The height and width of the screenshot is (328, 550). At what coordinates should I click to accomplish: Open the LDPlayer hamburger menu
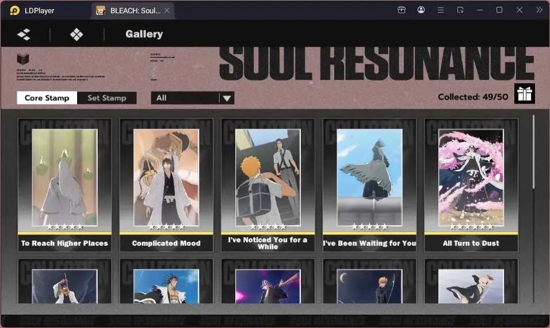pos(441,10)
